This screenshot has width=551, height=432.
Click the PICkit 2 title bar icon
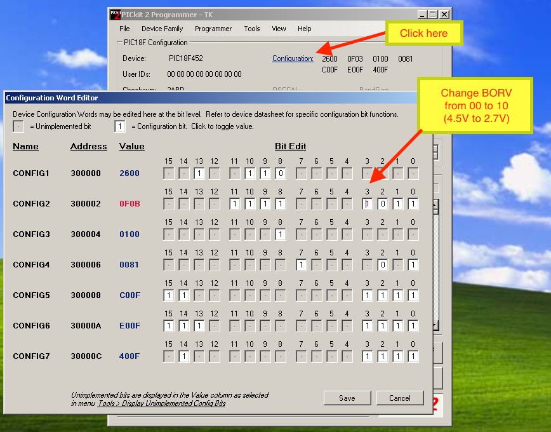click(115, 15)
